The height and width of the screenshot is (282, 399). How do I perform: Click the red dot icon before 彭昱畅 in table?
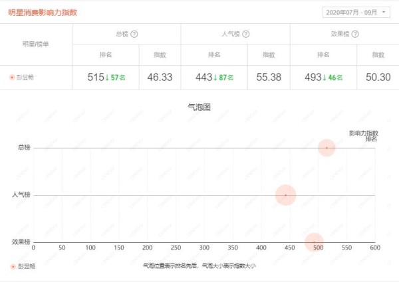[12, 78]
